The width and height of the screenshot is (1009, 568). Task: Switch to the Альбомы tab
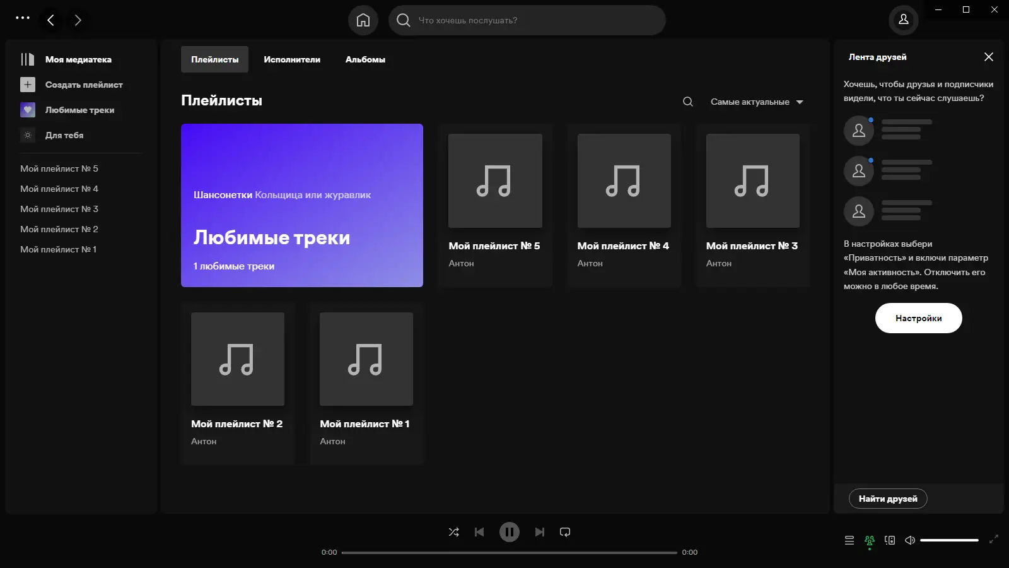point(365,59)
